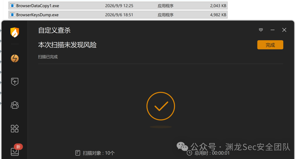
Task: Open the shield-plus protection center
Action: [15, 82]
